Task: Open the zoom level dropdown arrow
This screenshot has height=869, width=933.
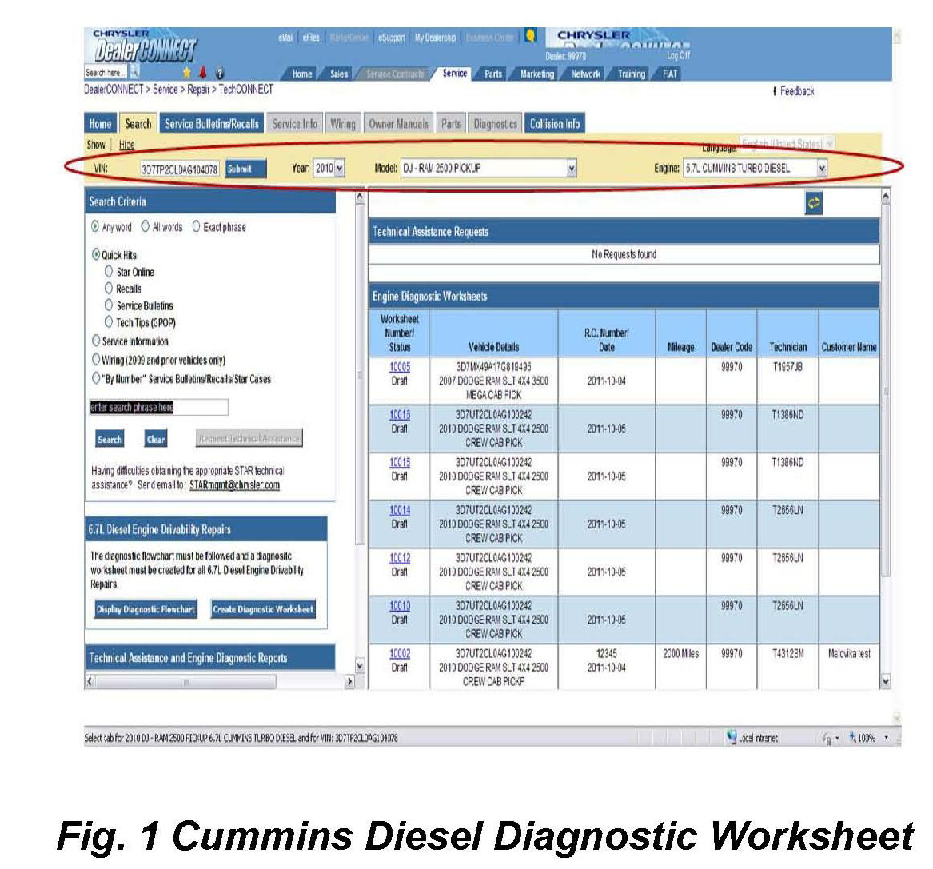Action: click(886, 738)
